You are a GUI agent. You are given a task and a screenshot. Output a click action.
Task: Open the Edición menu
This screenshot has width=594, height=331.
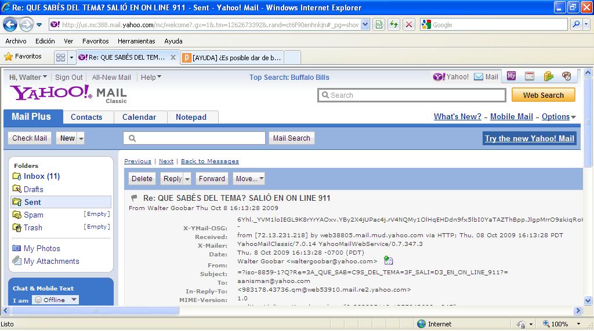(45, 41)
